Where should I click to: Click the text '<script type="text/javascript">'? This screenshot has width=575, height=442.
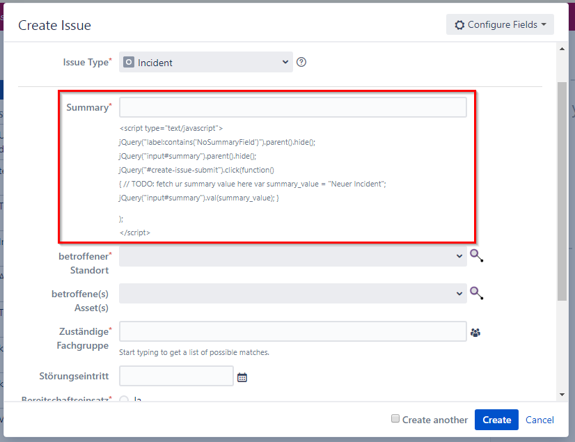171,128
